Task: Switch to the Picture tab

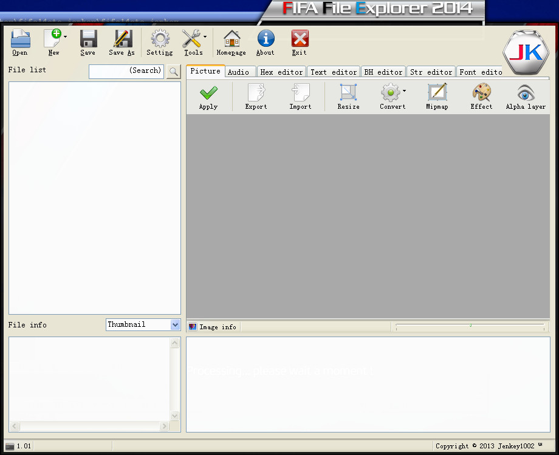Action: (x=205, y=71)
